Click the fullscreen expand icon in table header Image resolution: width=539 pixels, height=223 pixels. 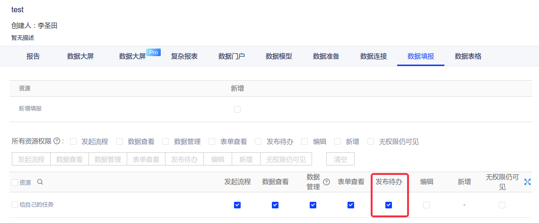pos(528,182)
